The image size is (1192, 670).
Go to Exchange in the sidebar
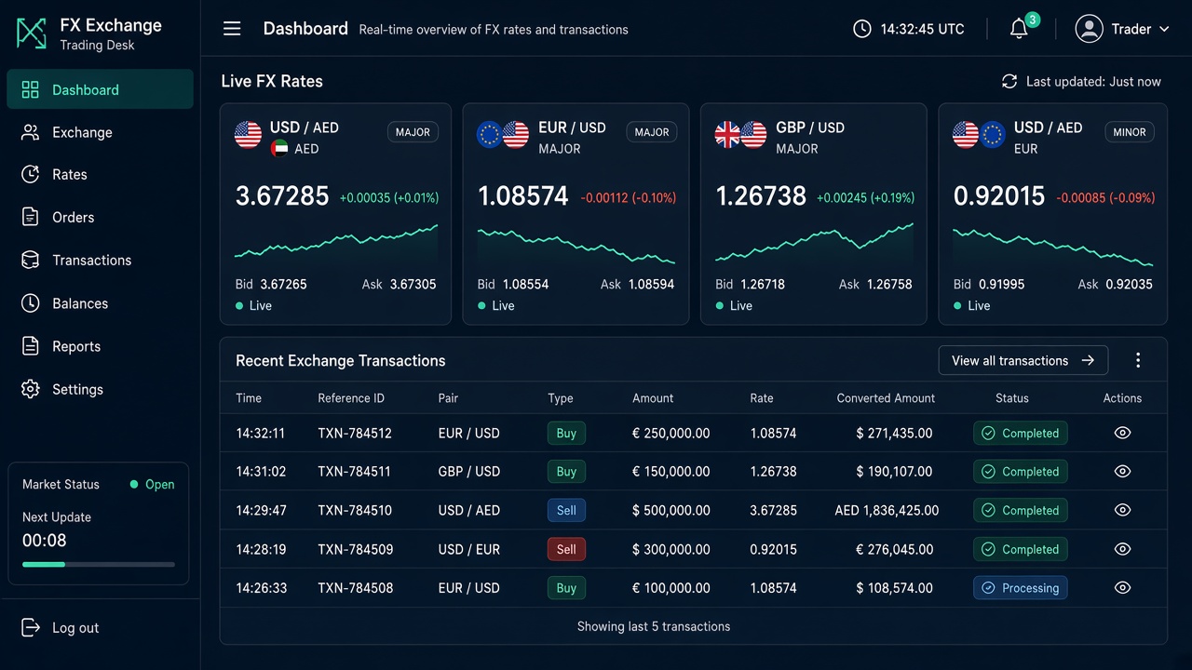[100, 132]
